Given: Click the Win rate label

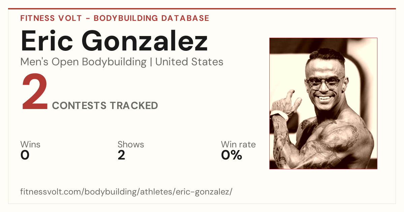Looking at the screenshot, I should 238,144.
